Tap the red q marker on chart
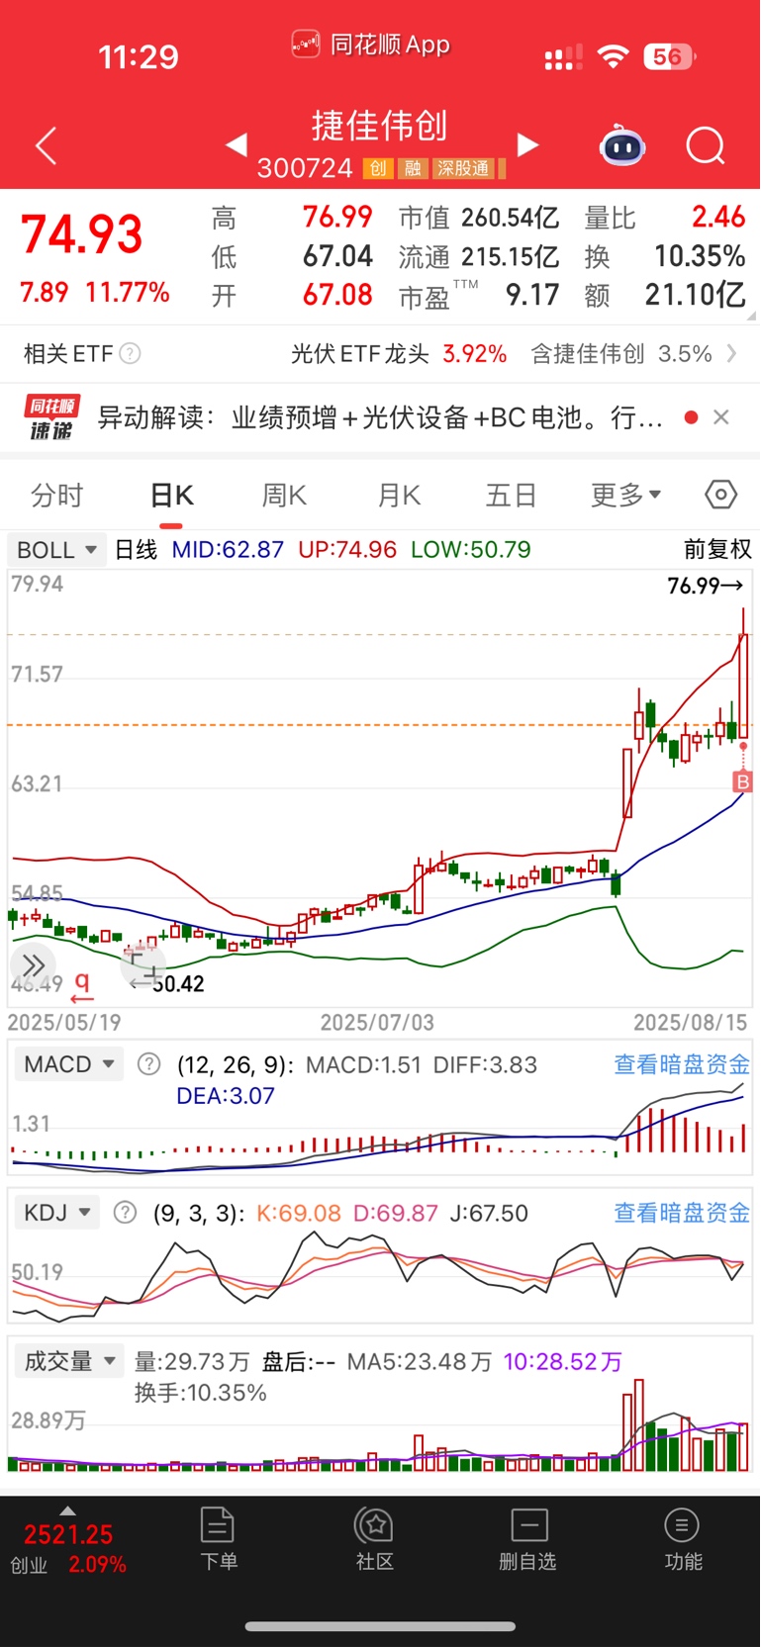Image resolution: width=761 pixels, height=1647 pixels. [x=82, y=984]
